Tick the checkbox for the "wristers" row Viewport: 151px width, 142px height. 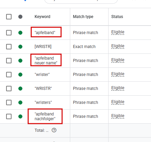[x=9, y=102]
